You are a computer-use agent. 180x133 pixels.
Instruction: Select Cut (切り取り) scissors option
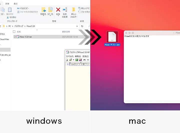(x=11, y=17)
